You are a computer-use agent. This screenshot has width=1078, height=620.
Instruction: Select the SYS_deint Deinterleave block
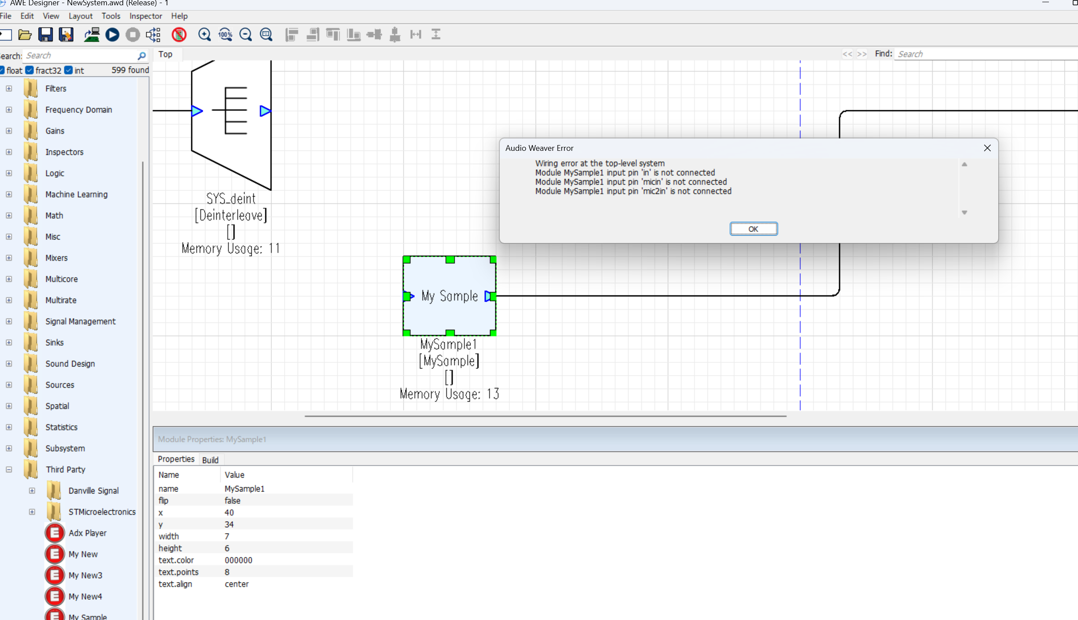[x=231, y=125]
